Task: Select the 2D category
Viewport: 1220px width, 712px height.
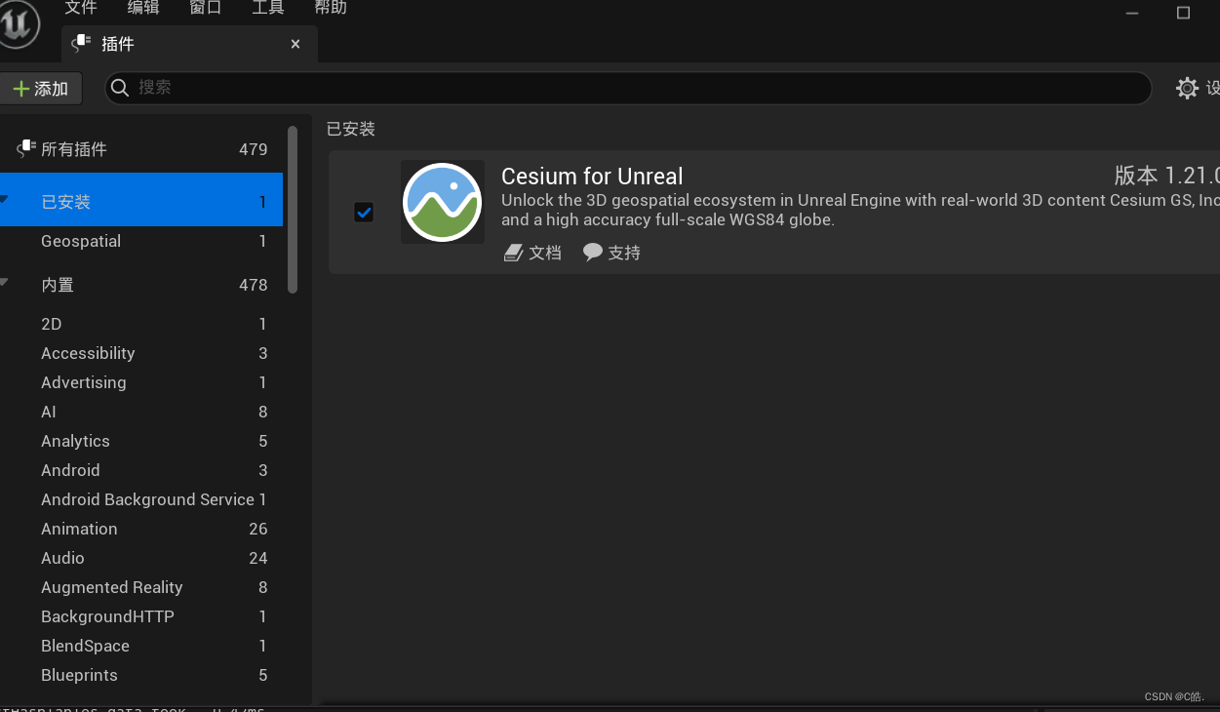Action: pyautogui.click(x=141, y=324)
